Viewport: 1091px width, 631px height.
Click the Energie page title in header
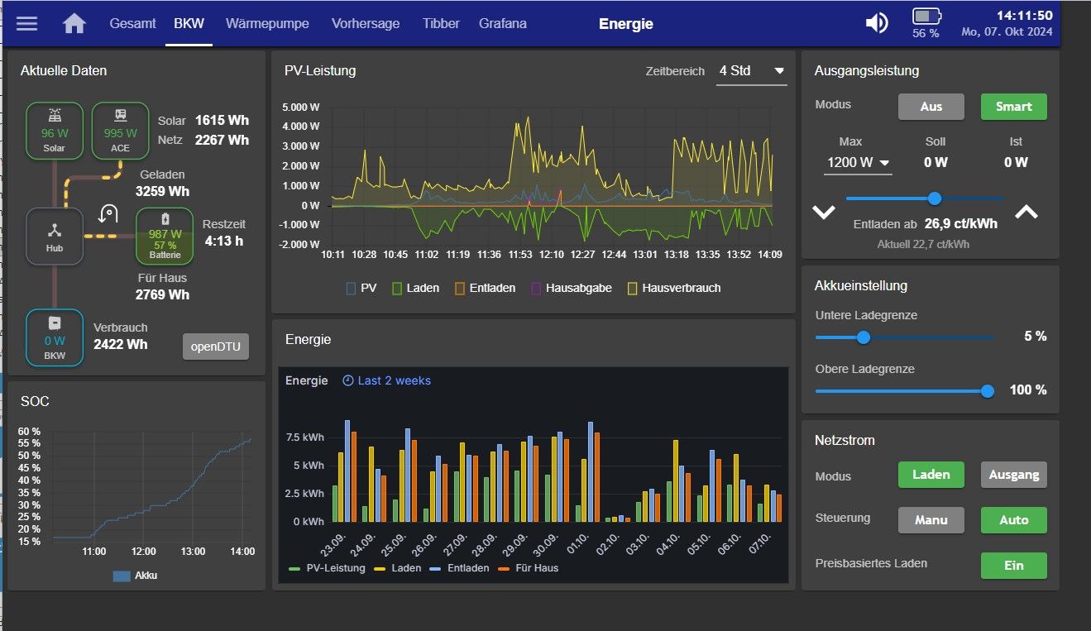click(x=626, y=24)
